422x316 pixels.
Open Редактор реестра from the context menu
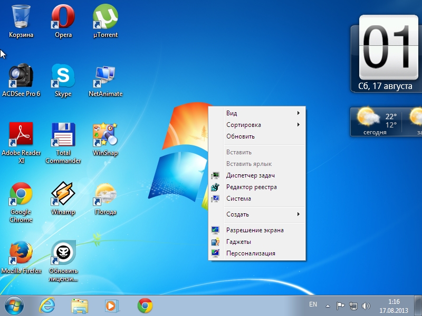pos(257,187)
